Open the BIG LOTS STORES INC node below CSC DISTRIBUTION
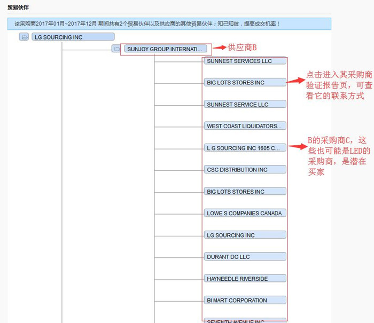 click(x=245, y=192)
